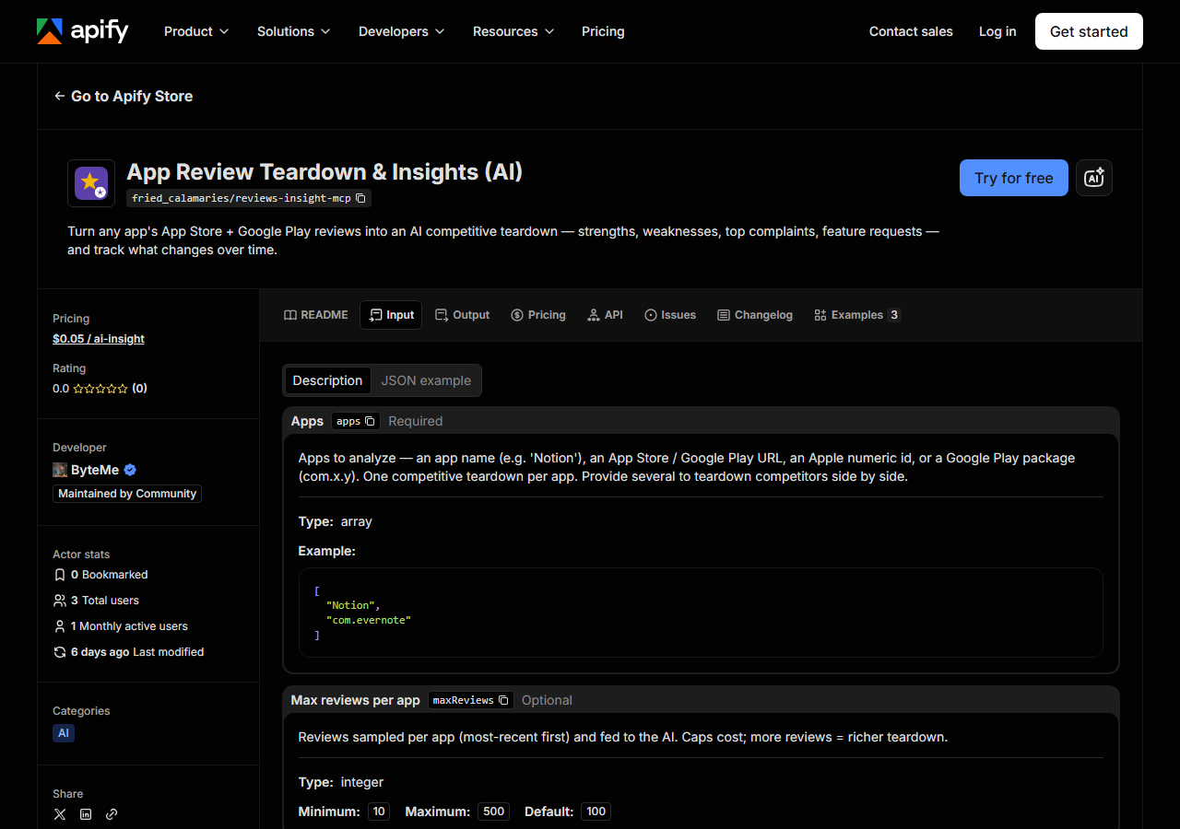Share on X (Twitter) icon
The width and height of the screenshot is (1180, 829).
60,814
